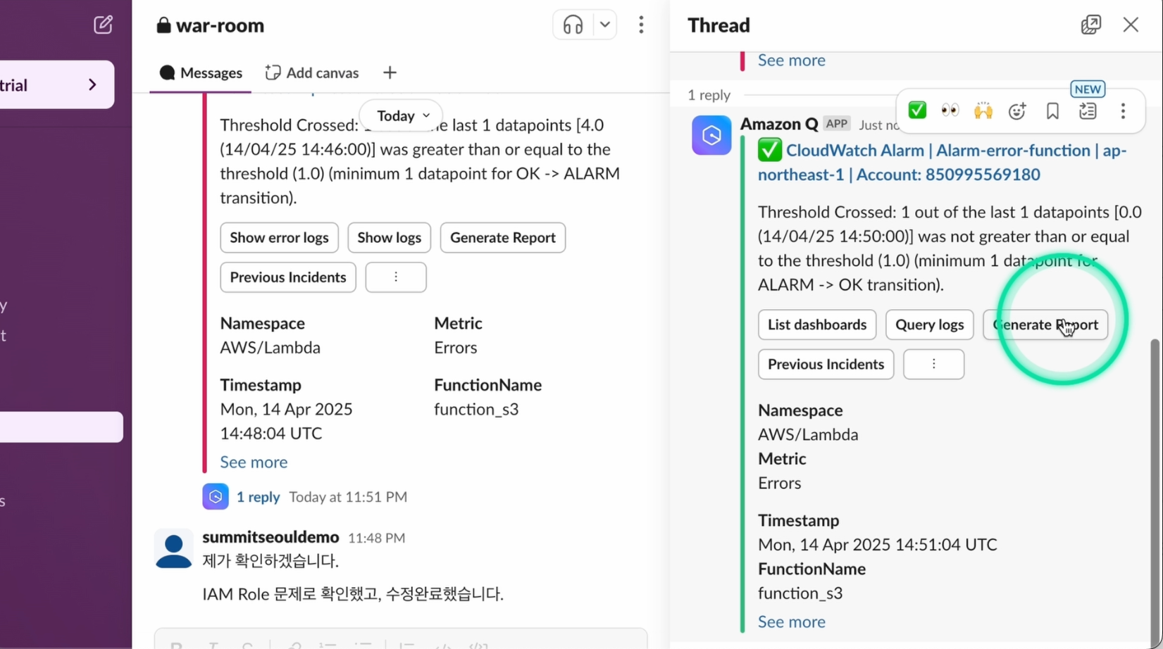The image size is (1163, 649).
Task: Bookmark the Amazon Q thread message
Action: coord(1052,111)
